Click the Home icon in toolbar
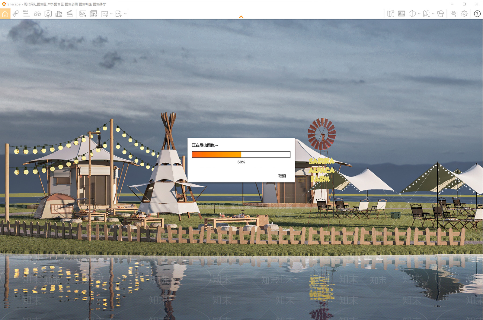The image size is (483, 320). (5, 14)
